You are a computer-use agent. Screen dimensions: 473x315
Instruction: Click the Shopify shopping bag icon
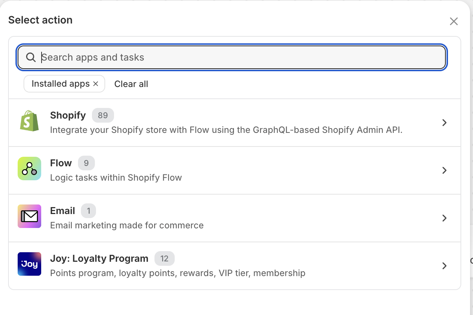pos(29,121)
